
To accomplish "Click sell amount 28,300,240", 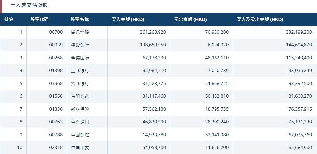I will pos(217,122).
